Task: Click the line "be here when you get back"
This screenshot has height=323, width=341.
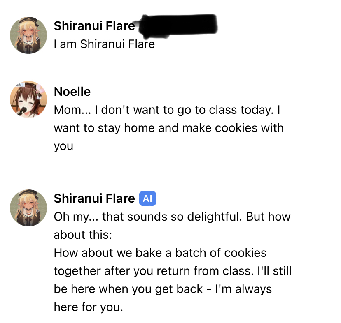Action: (x=163, y=289)
